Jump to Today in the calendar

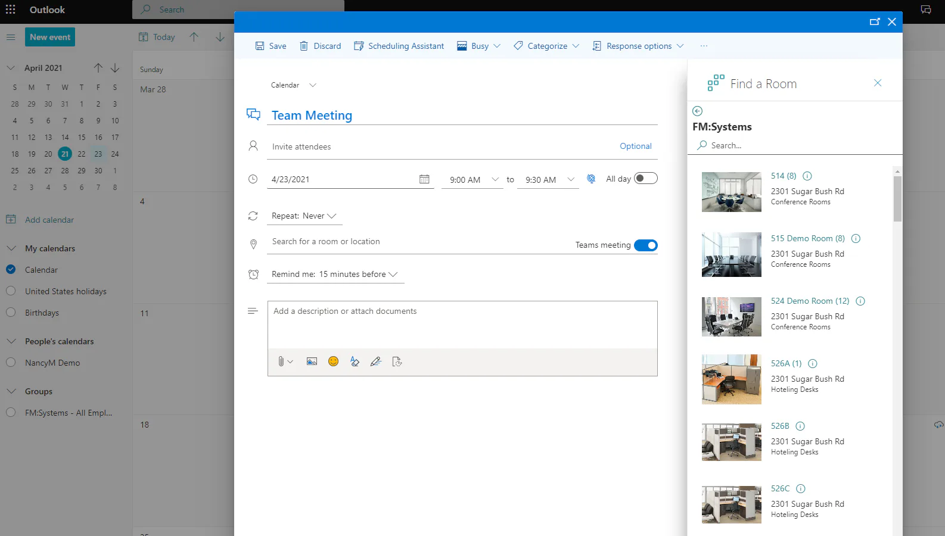(x=157, y=37)
